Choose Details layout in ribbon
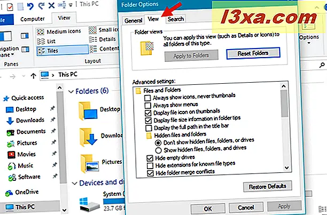Viewport: 327px width, 215px height. (103, 39)
